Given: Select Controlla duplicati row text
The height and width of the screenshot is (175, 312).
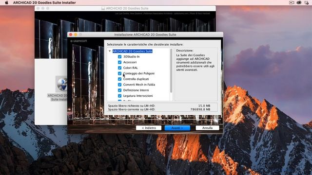Looking at the screenshot, I should pyautogui.click(x=136, y=79).
